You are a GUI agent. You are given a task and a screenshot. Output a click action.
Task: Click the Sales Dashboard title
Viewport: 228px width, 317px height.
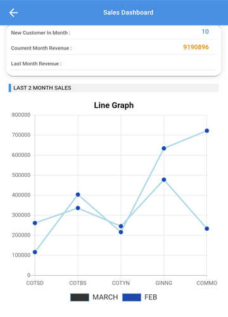coord(128,13)
